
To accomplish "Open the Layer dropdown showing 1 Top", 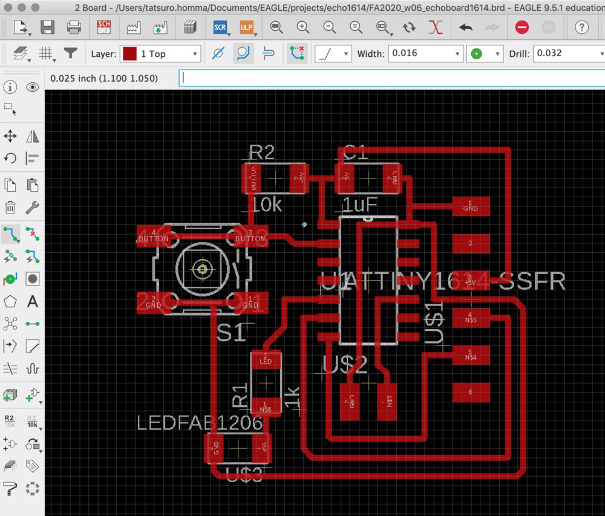I will pos(160,54).
